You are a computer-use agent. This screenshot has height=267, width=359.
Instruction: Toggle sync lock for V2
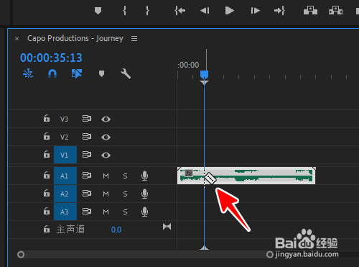[x=87, y=137]
